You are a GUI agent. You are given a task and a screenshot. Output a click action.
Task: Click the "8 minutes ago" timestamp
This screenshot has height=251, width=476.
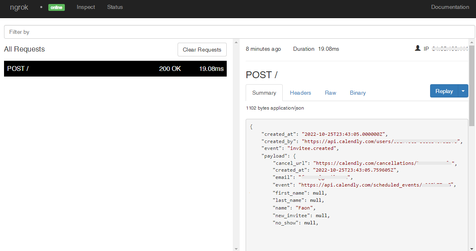point(263,49)
